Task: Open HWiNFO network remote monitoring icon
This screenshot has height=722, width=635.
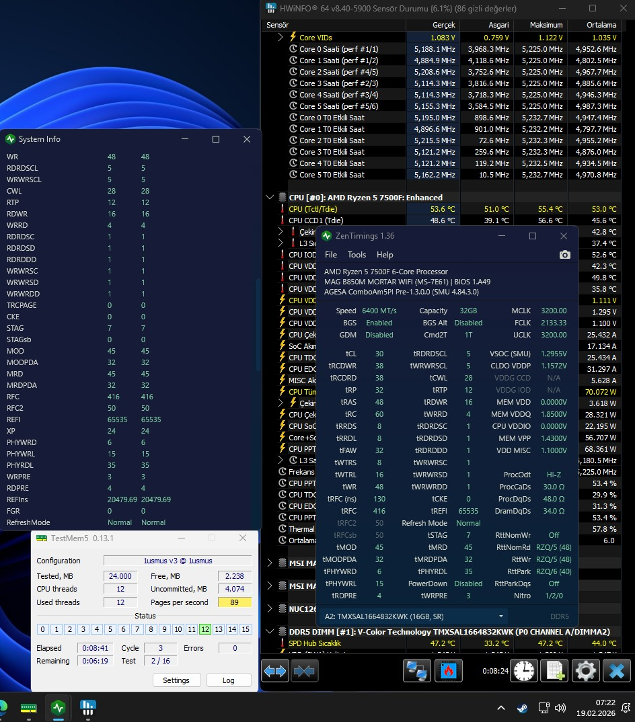Action: (x=417, y=671)
